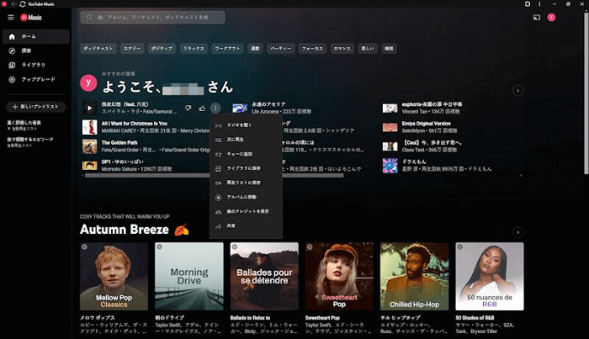Click The Golden Path song title
Screen dimensions: 589x339
coord(119,143)
